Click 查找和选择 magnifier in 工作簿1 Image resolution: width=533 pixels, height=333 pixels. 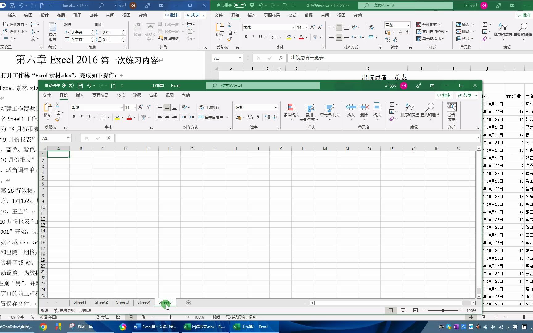(430, 107)
